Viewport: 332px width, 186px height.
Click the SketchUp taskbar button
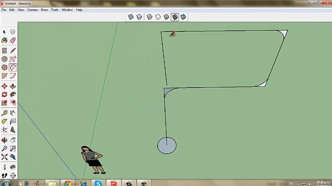pos(113,183)
